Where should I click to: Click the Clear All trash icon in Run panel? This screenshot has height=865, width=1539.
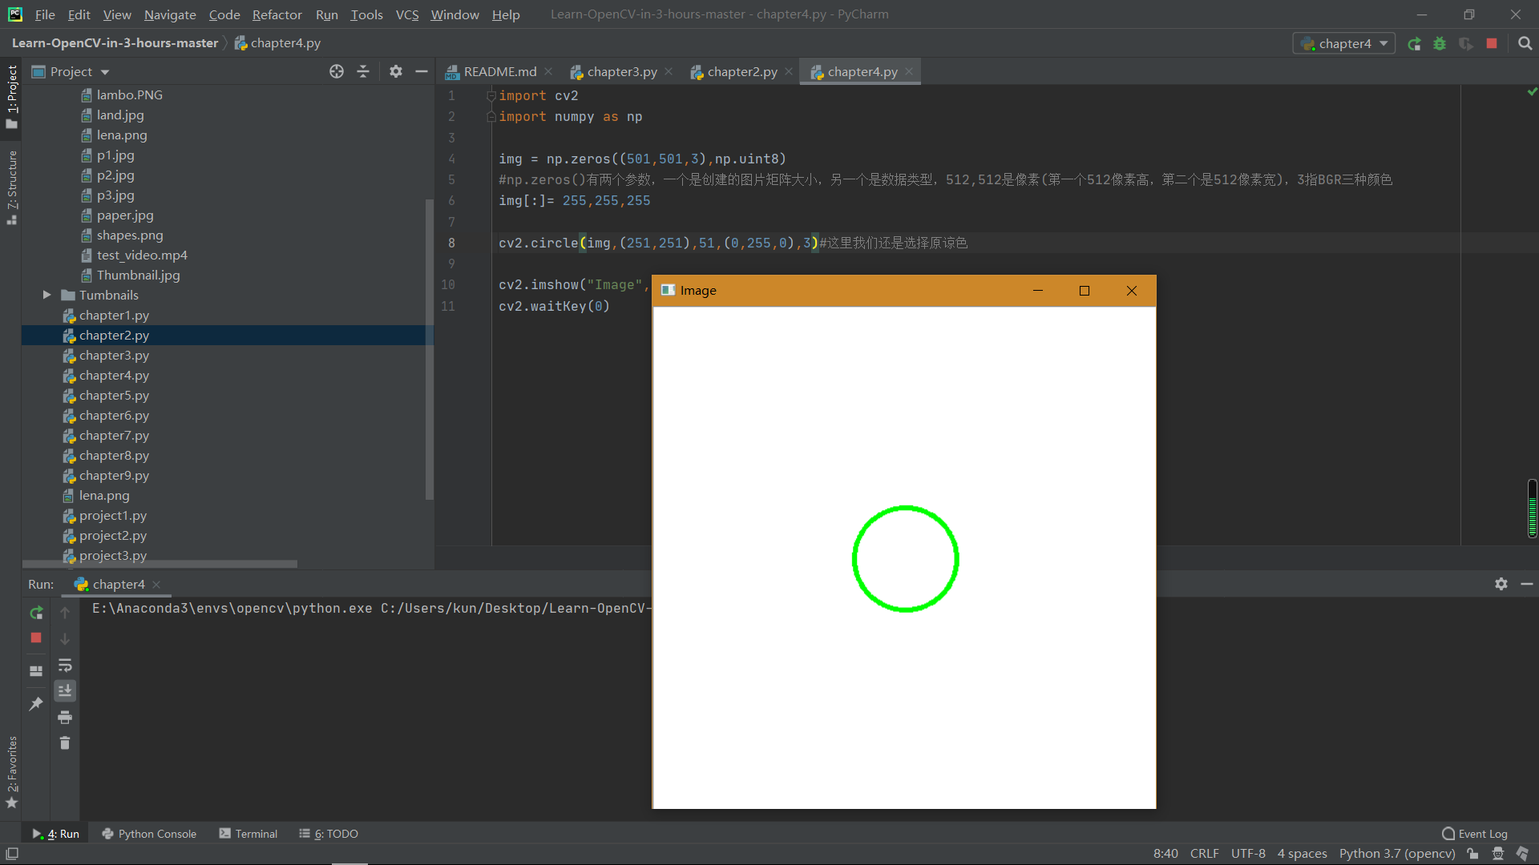65,743
